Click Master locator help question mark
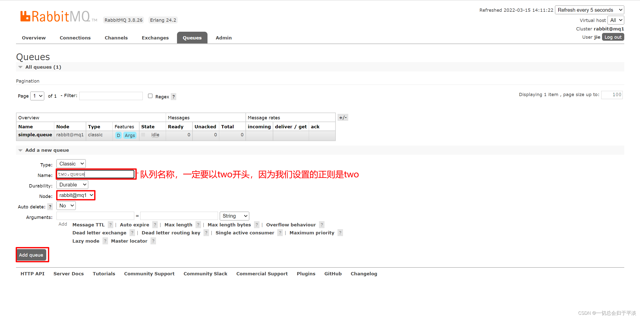The width and height of the screenshot is (640, 318). point(153,241)
